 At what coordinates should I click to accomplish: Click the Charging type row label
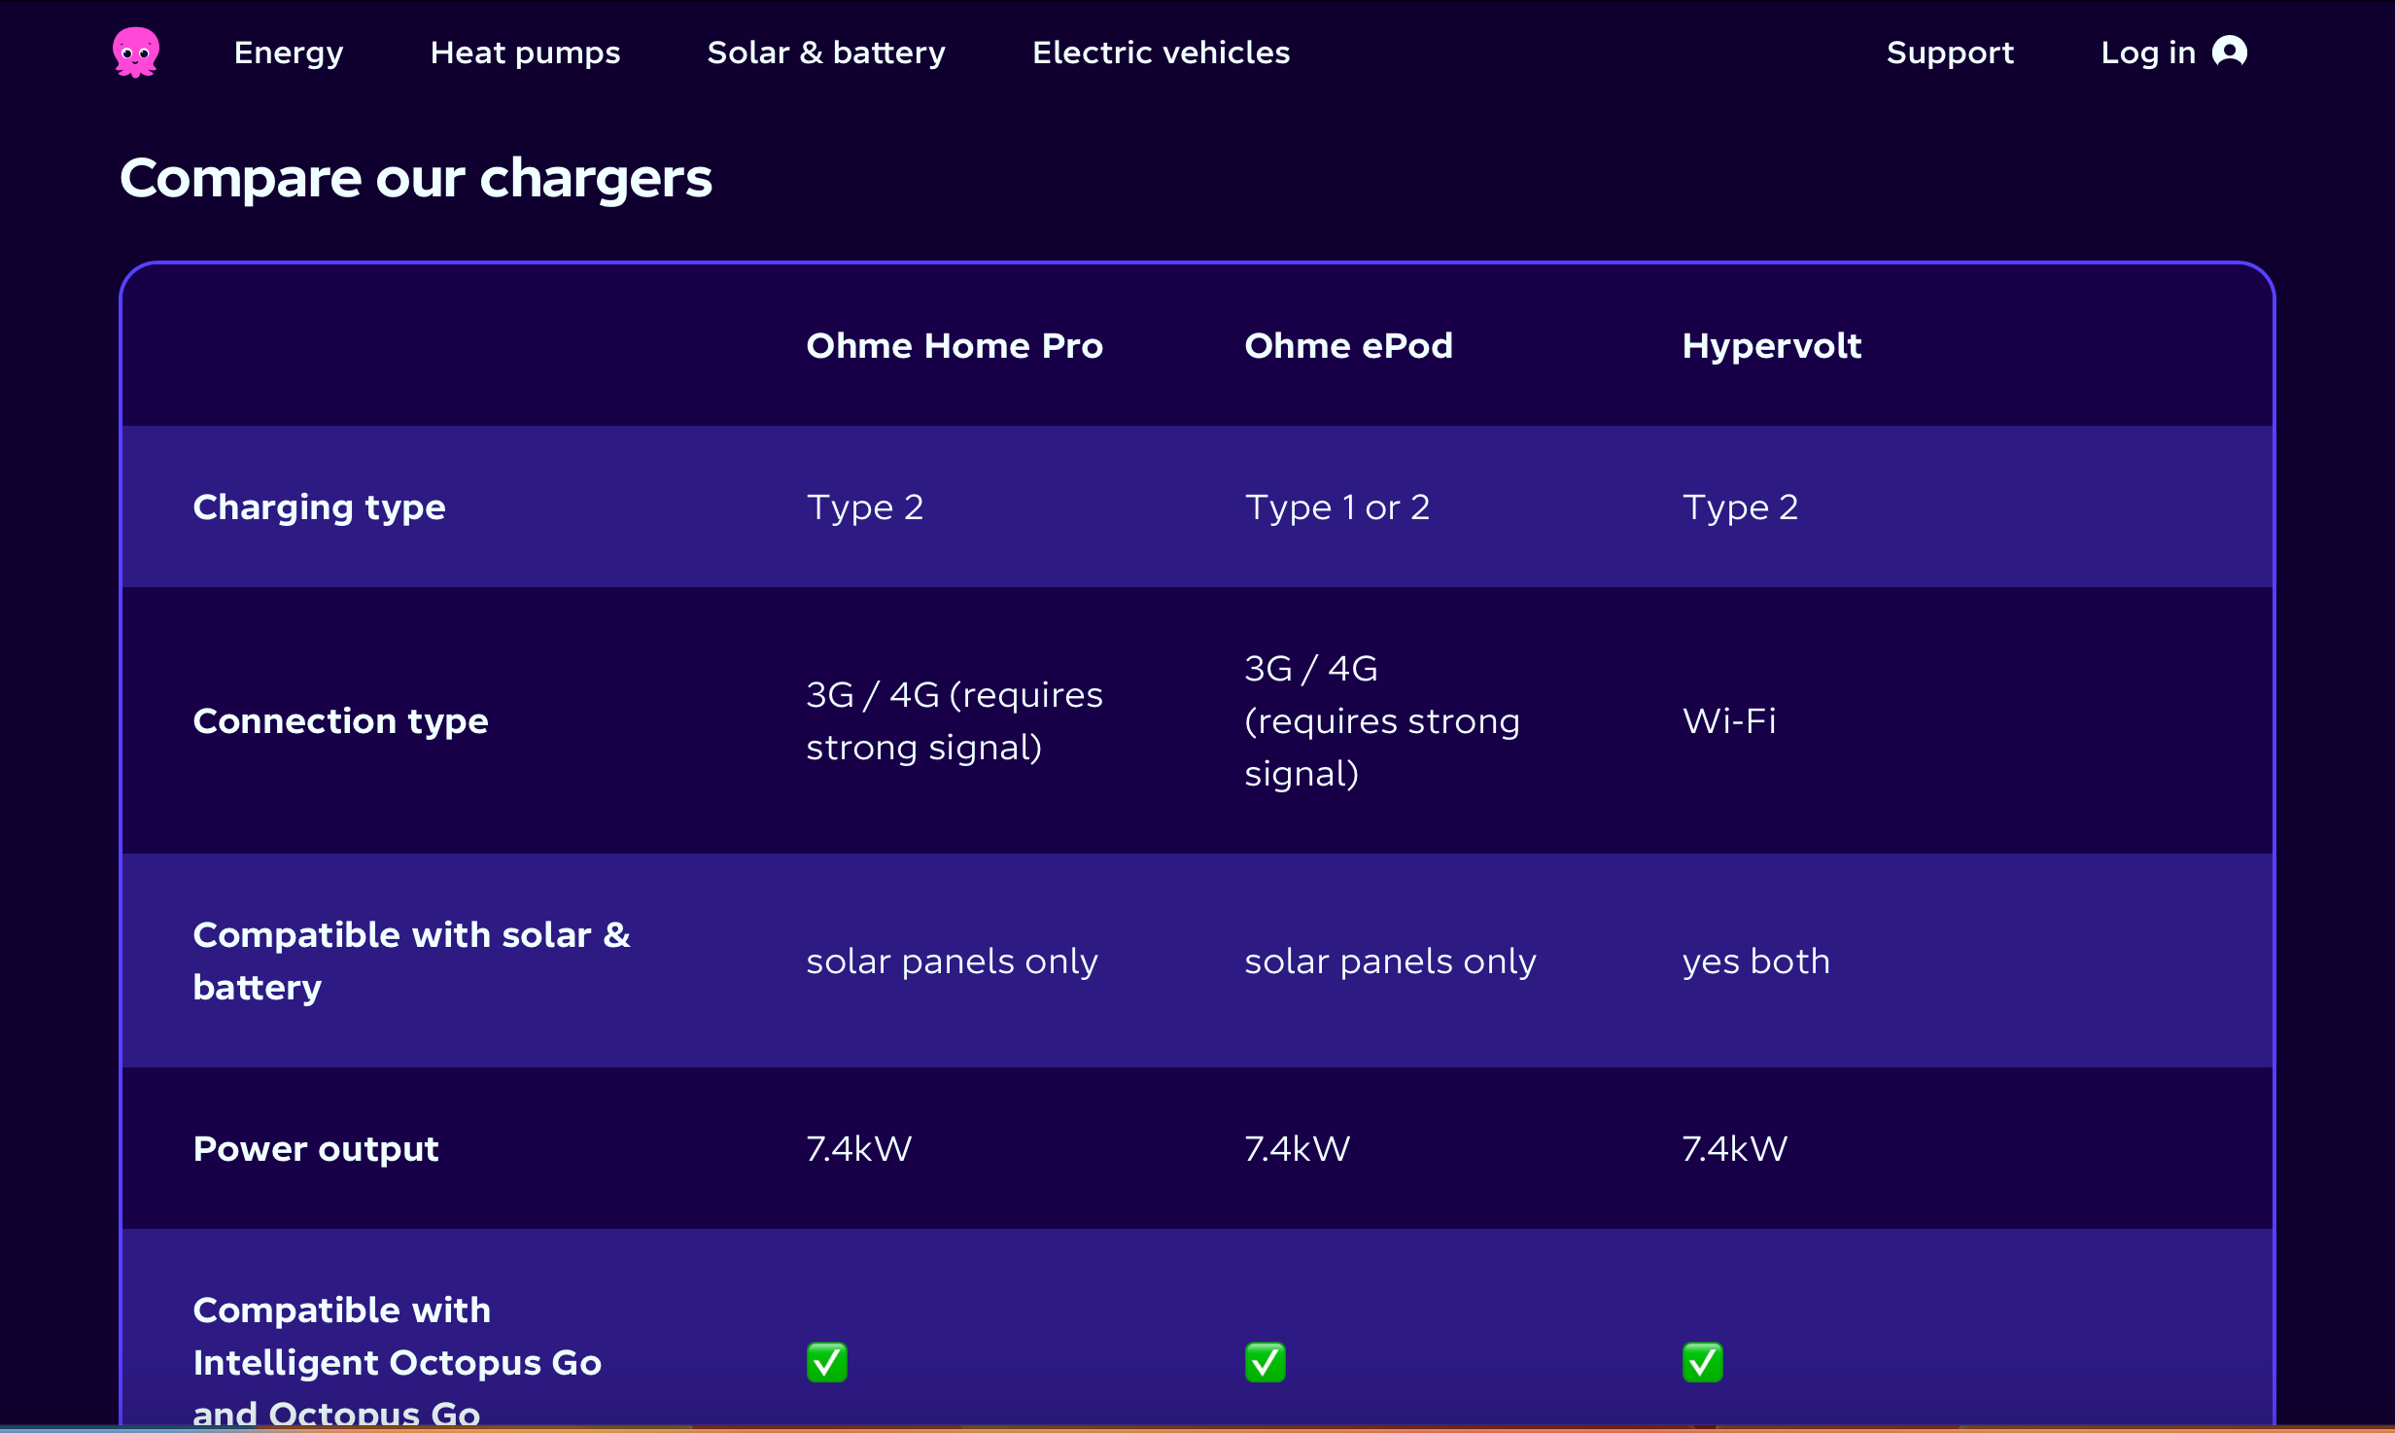(319, 507)
